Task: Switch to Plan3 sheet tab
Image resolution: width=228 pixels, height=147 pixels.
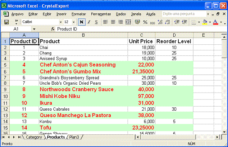Action: 74,137
